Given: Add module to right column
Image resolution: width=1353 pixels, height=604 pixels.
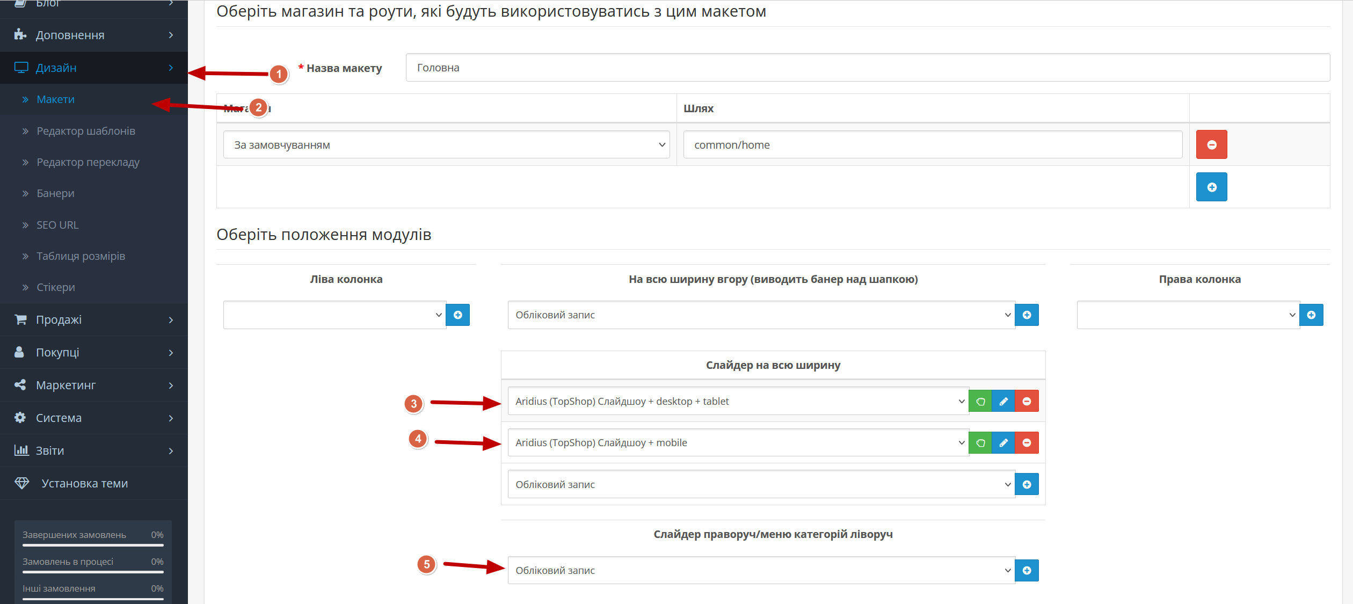Looking at the screenshot, I should 1311,315.
